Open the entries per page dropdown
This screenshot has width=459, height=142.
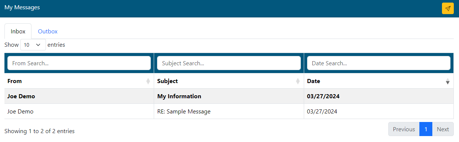[x=33, y=44]
